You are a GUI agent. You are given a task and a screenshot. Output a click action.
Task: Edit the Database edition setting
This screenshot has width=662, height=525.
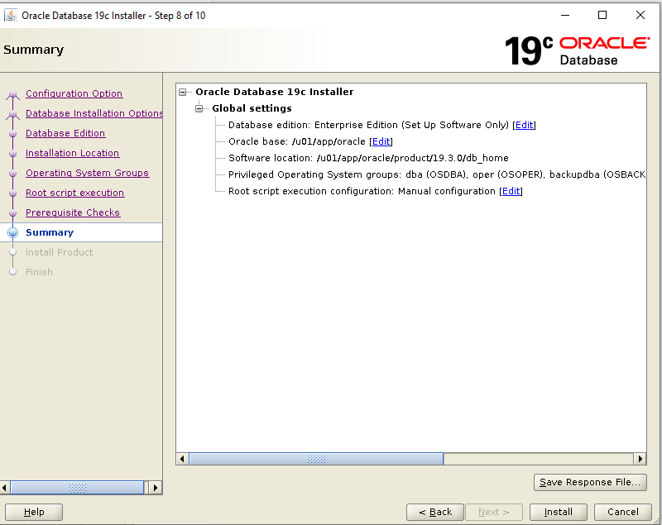click(x=525, y=125)
